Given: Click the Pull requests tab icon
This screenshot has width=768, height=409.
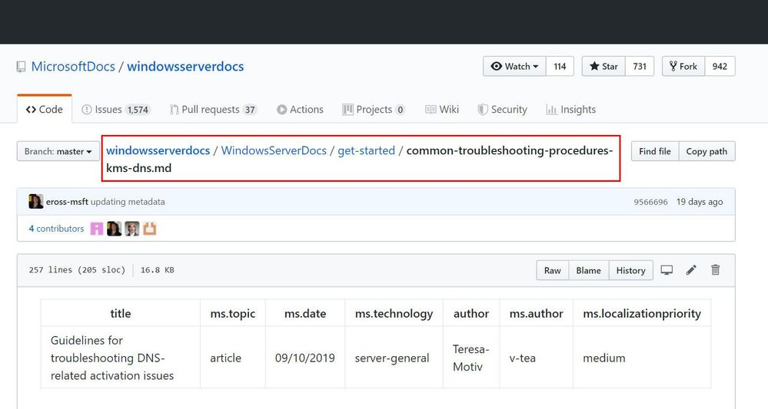Looking at the screenshot, I should [174, 110].
